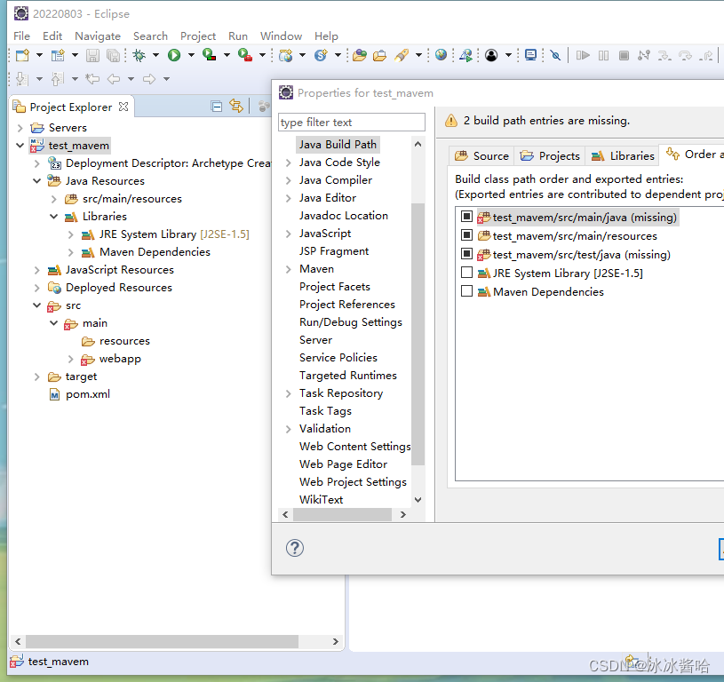This screenshot has width=724, height=682.
Task: Select Maven Dependencies in Project Explorer
Action: click(x=155, y=252)
